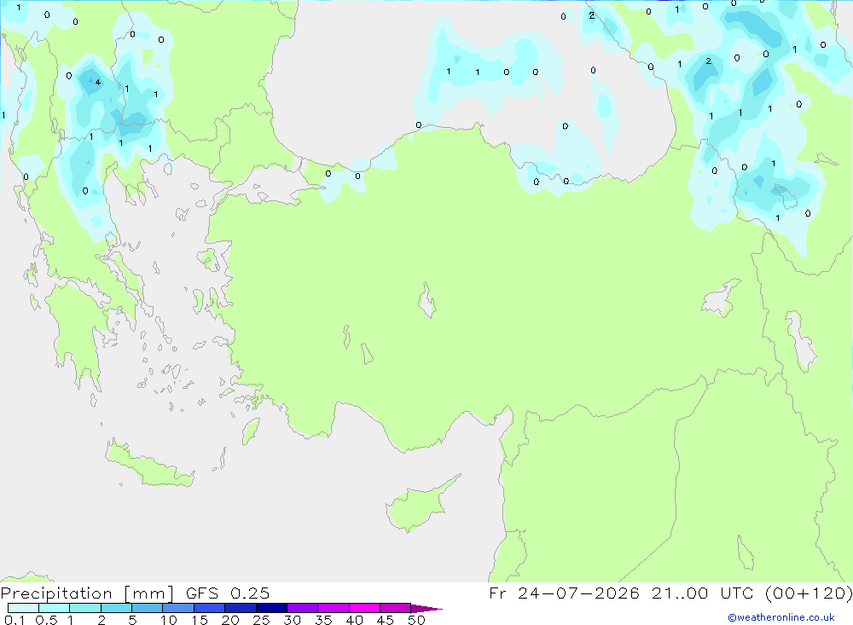853x625 pixels.
Task: Click the 1–2 mm legend color swatch
Action: 85,608
